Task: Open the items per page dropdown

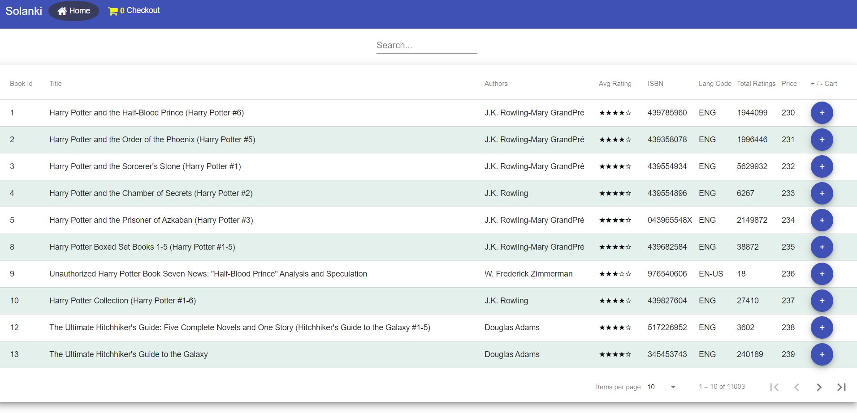Action: [662, 387]
